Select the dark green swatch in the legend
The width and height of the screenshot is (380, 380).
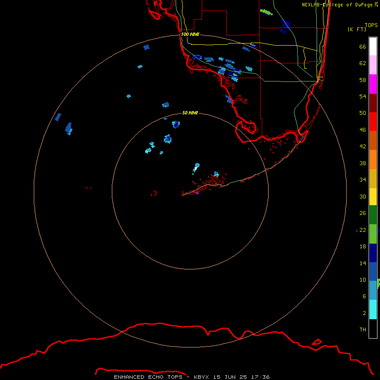pyautogui.click(x=373, y=215)
